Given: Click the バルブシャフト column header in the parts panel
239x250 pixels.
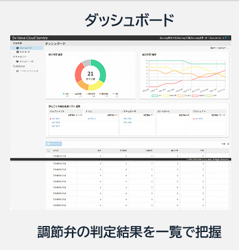Looking at the screenshot, I should click(66, 112).
